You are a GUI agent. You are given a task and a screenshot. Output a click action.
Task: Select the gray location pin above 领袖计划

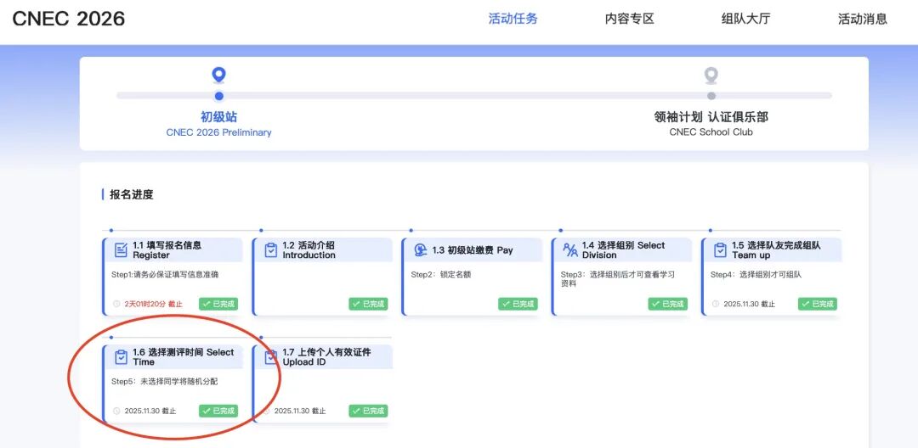click(711, 76)
